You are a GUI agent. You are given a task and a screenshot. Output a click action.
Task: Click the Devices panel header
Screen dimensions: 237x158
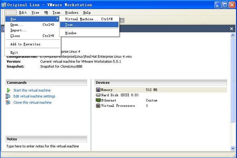click(161, 83)
